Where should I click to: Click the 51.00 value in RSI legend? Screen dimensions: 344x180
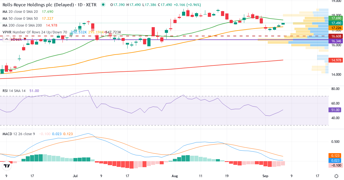click(34, 91)
